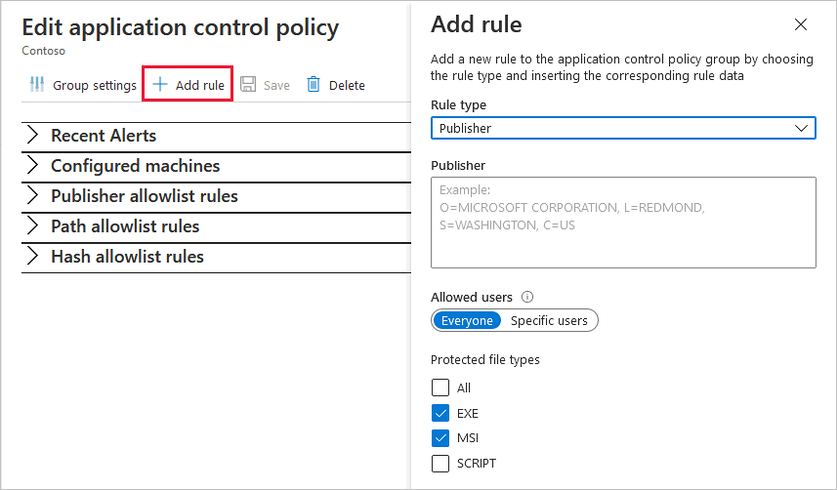Close the Add rule panel

tap(801, 24)
